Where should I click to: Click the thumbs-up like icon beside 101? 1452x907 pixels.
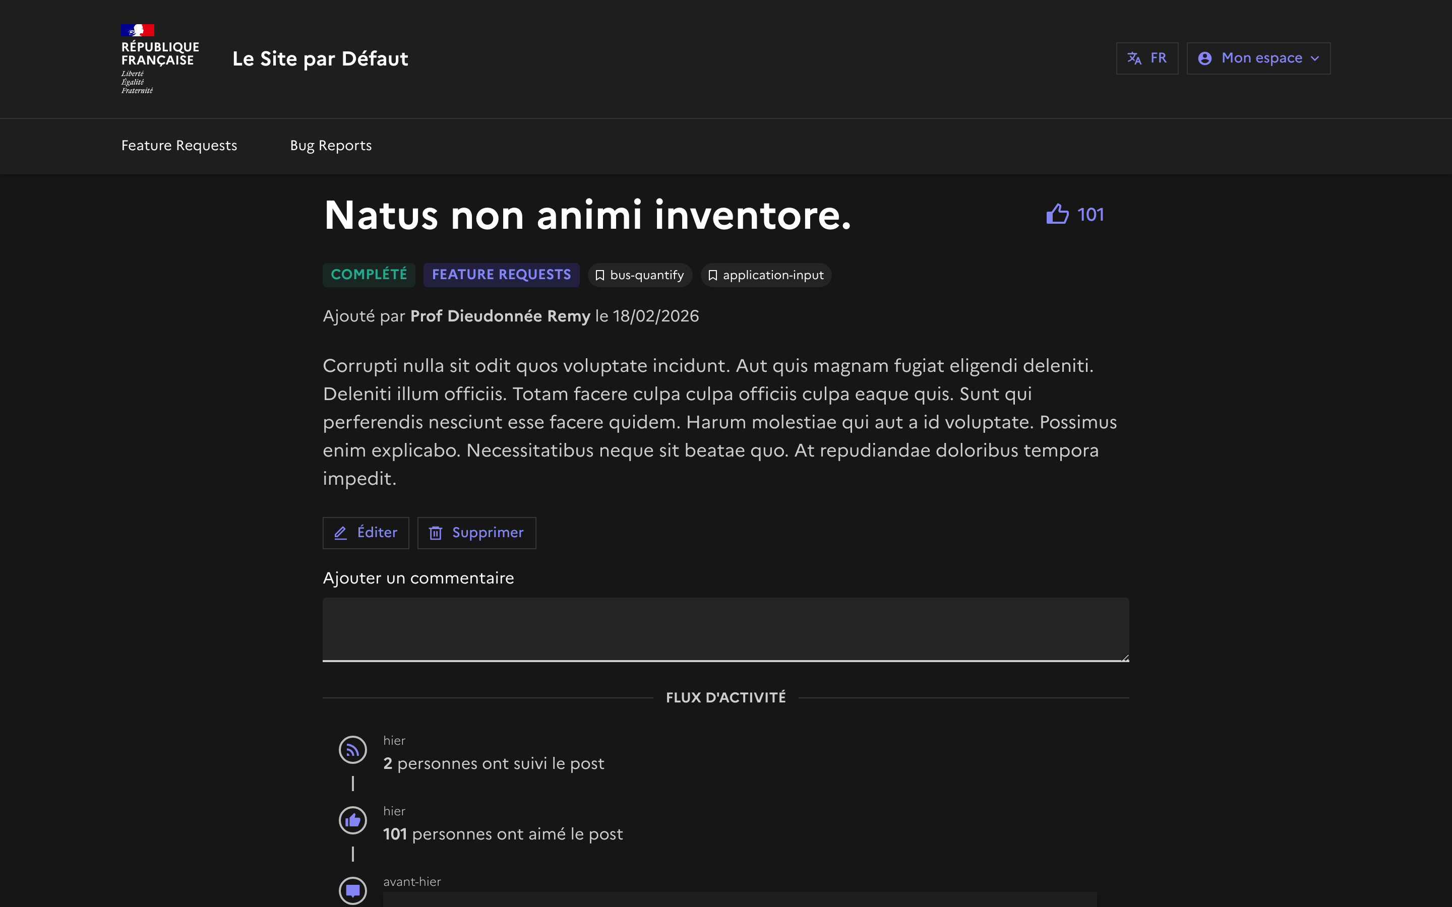tap(1057, 214)
